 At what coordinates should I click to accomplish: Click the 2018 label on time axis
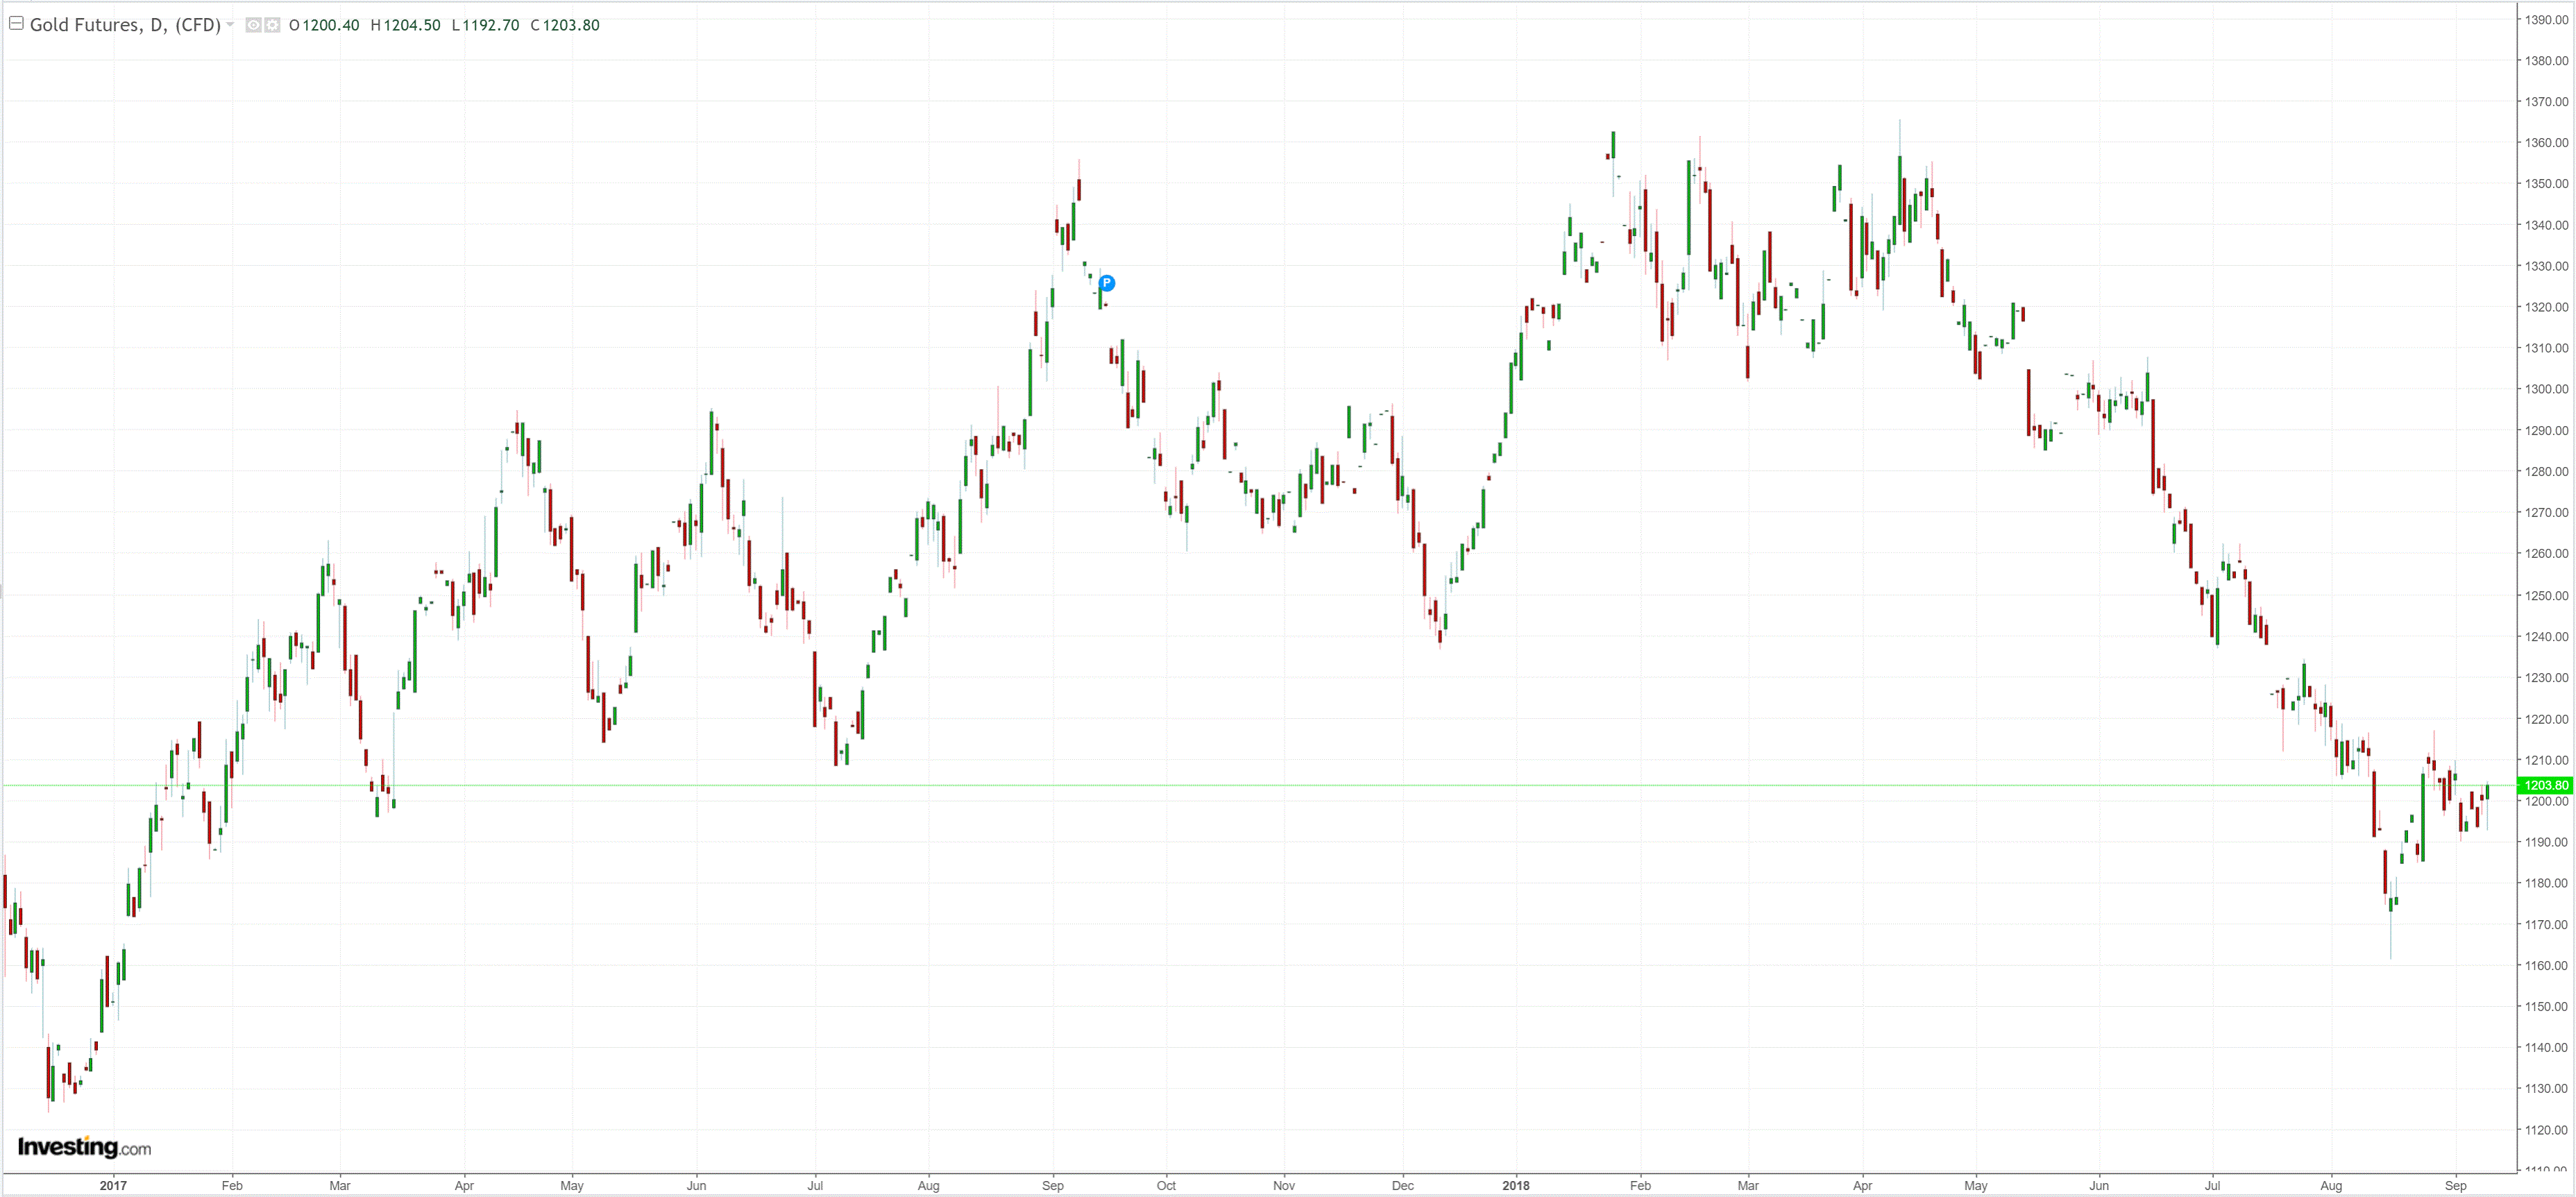pos(1515,1185)
